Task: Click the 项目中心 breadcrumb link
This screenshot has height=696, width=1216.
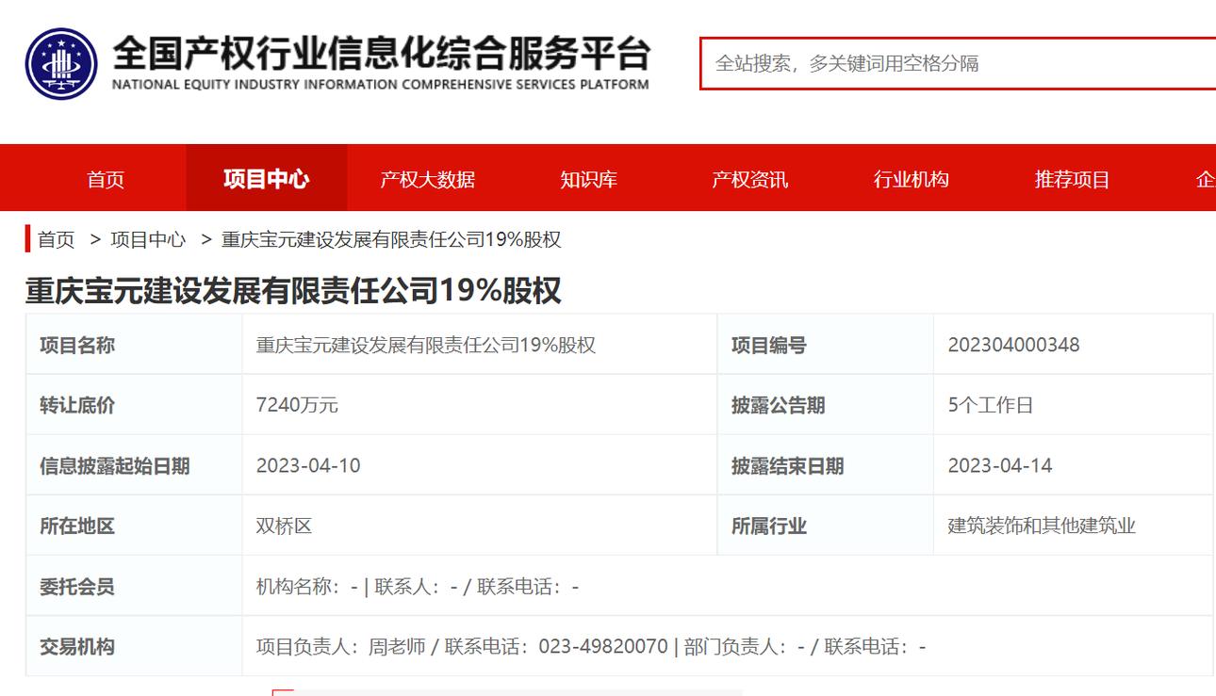Action: (148, 239)
